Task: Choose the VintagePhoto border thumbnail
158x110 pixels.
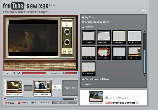Action: 88,68
